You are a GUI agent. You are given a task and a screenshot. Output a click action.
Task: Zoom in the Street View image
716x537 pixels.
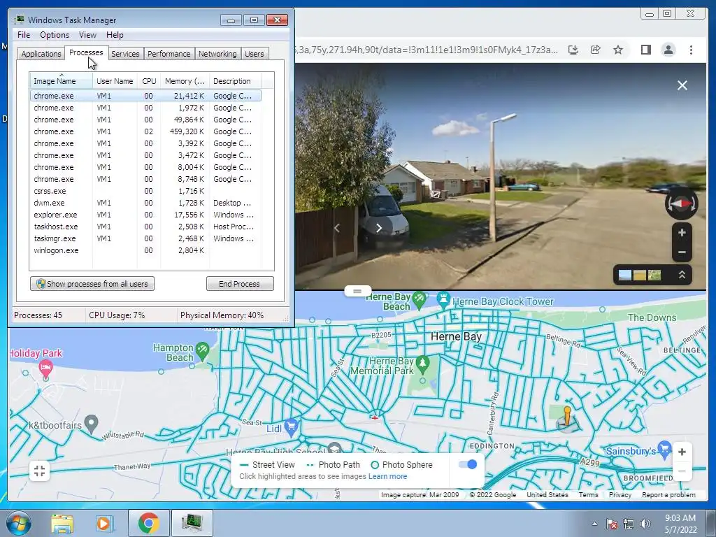click(x=682, y=233)
